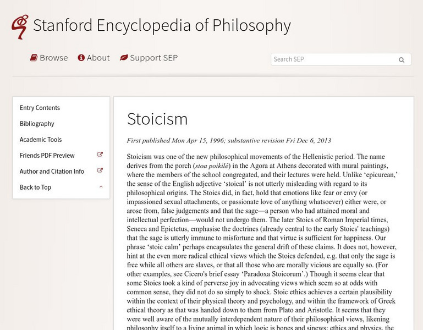Open Friends PDF Preview link
The width and height of the screenshot is (423, 330).
[47, 156]
